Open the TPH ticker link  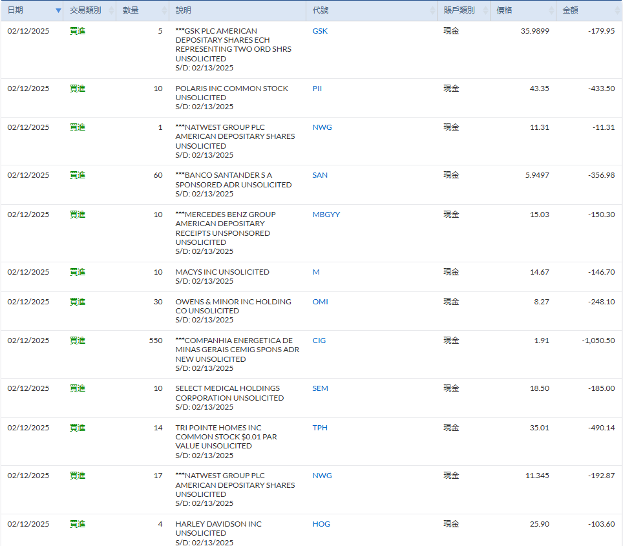point(320,428)
